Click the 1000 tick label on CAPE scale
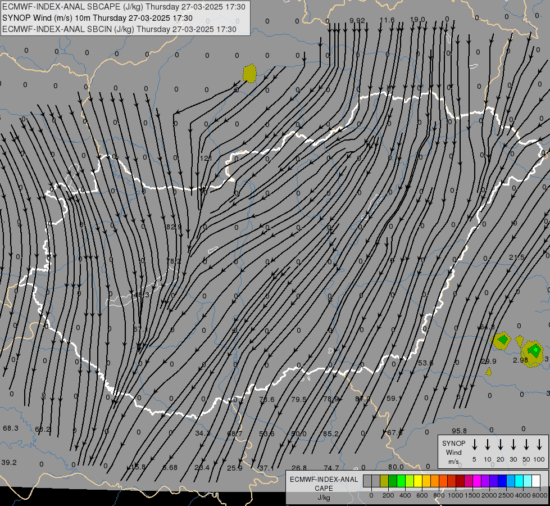 click(x=455, y=495)
